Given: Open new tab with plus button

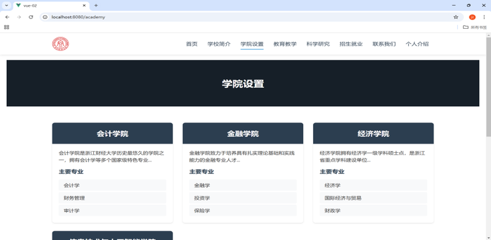Looking at the screenshot, I should coord(96,6).
